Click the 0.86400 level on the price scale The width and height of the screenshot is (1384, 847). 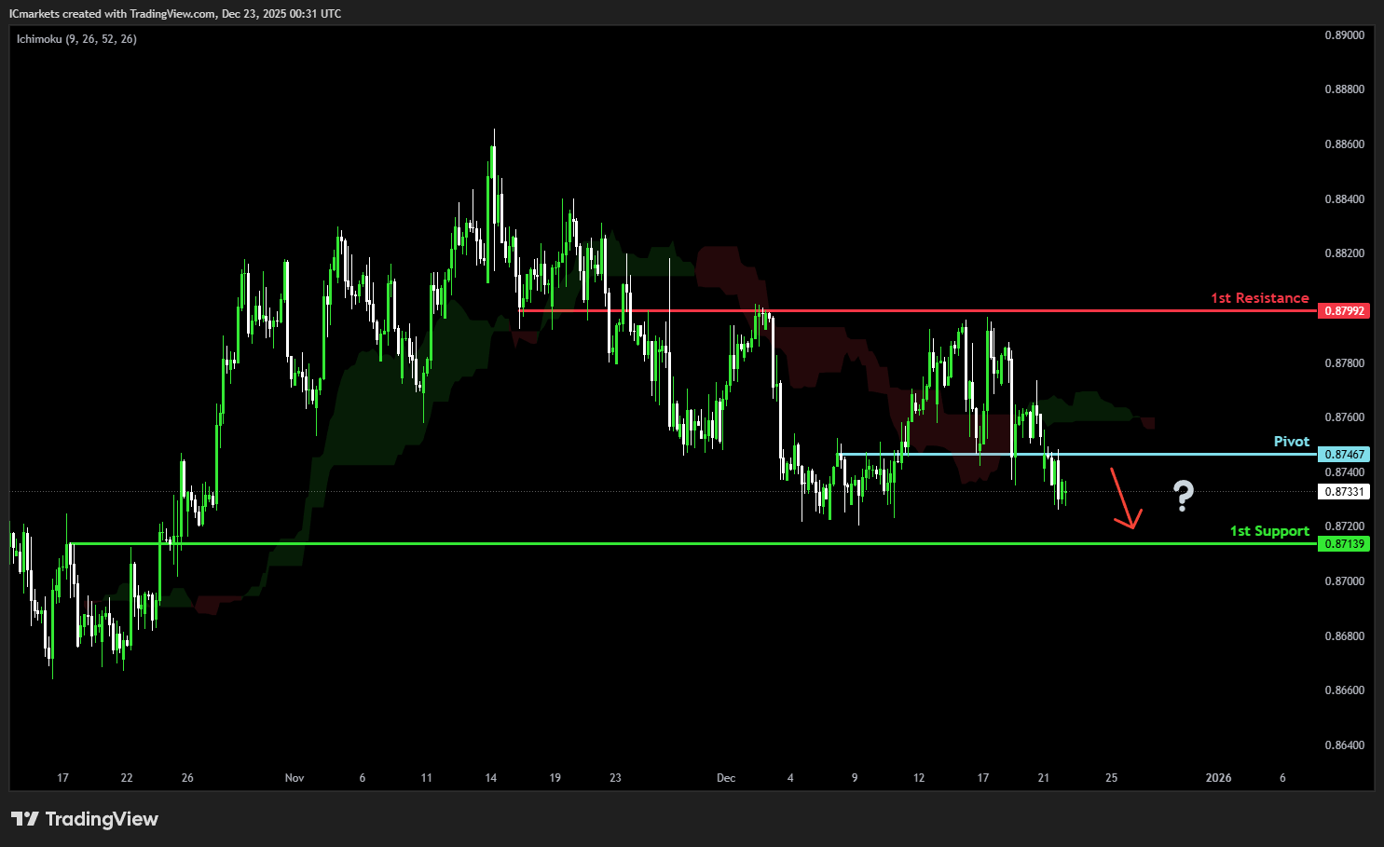[x=1344, y=745]
